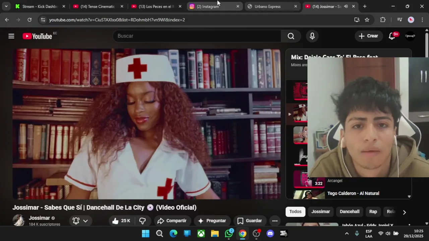Open Jossimar channel avatar

tap(18, 221)
